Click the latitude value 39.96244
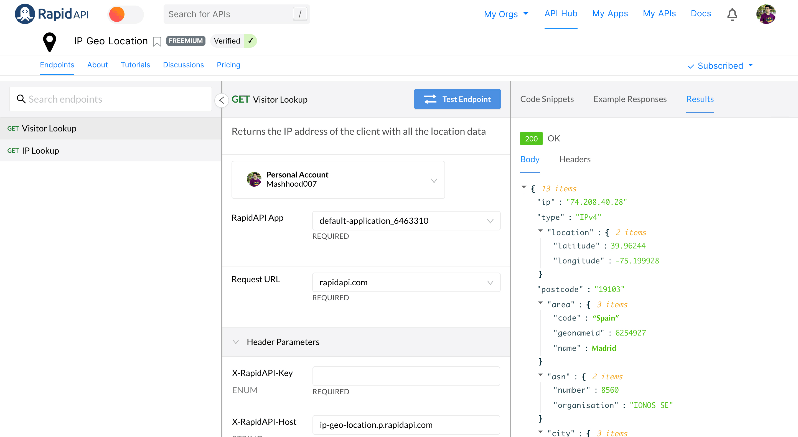Viewport: 798px width, 437px height. (628, 246)
